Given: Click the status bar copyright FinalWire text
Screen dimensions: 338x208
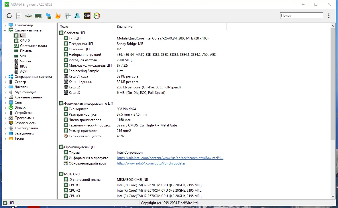Looking at the screenshot, I should tap(170, 203).
